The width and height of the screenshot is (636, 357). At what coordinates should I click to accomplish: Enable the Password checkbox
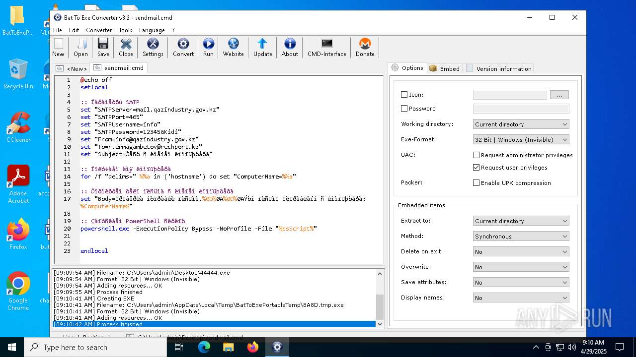click(404, 109)
